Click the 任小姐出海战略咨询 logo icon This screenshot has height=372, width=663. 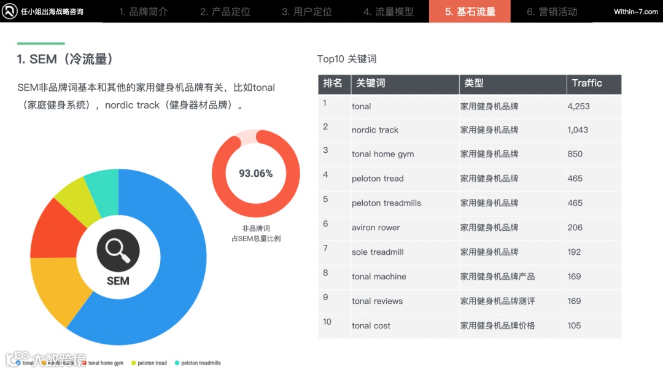coord(9,11)
